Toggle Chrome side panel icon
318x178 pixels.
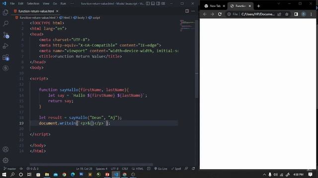coord(296,14)
